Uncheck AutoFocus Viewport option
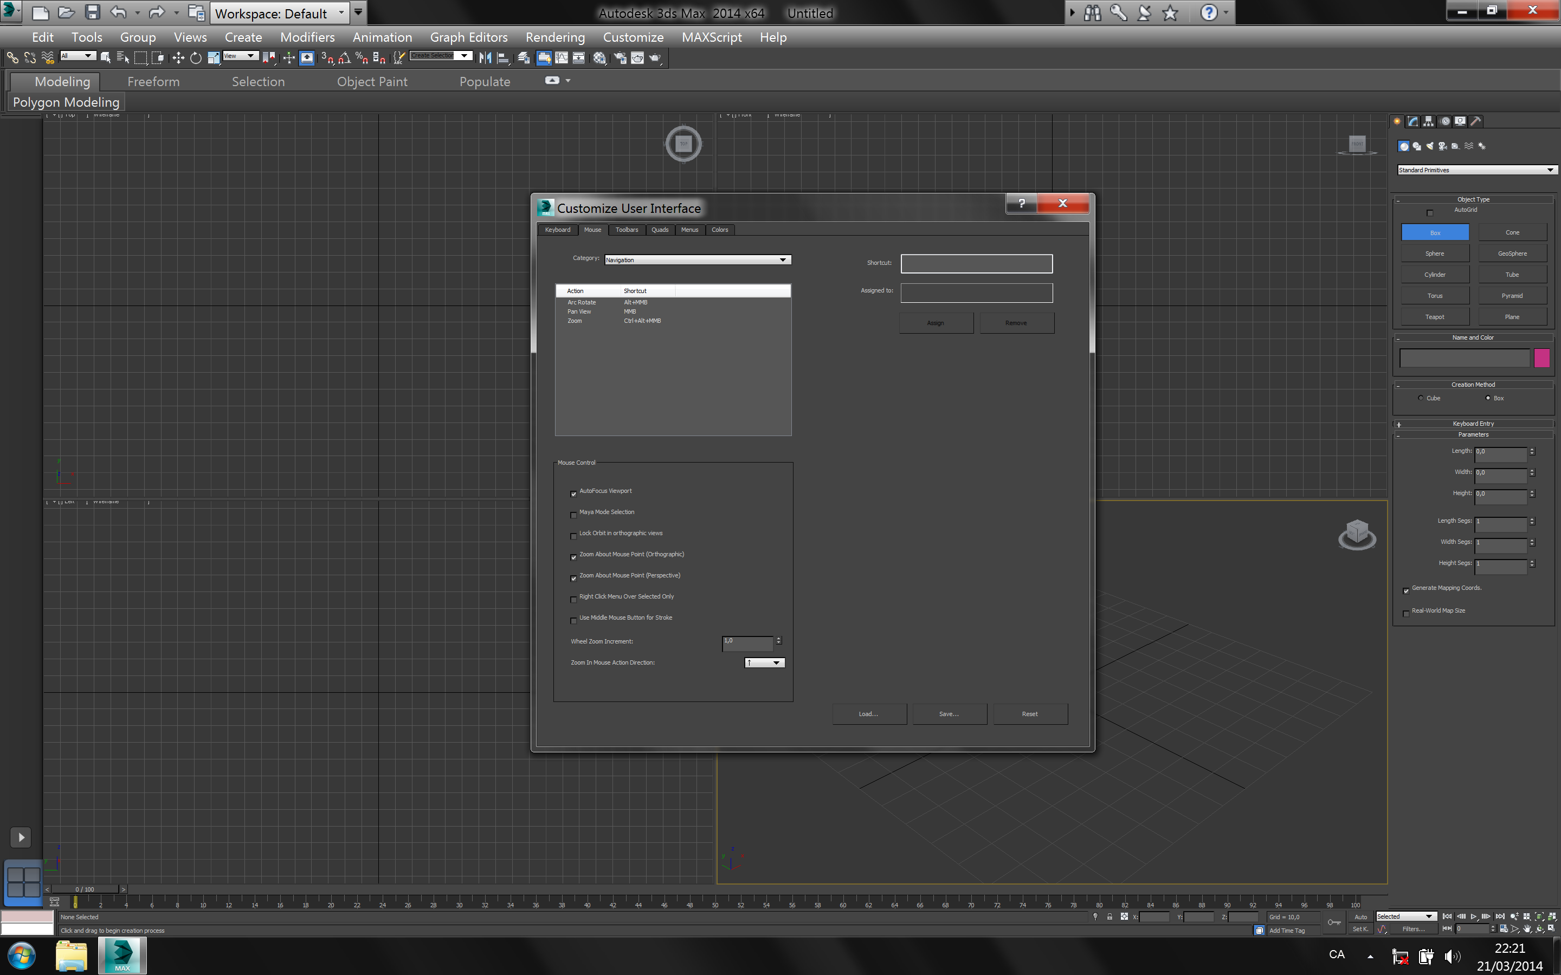The image size is (1561, 975). tap(573, 494)
